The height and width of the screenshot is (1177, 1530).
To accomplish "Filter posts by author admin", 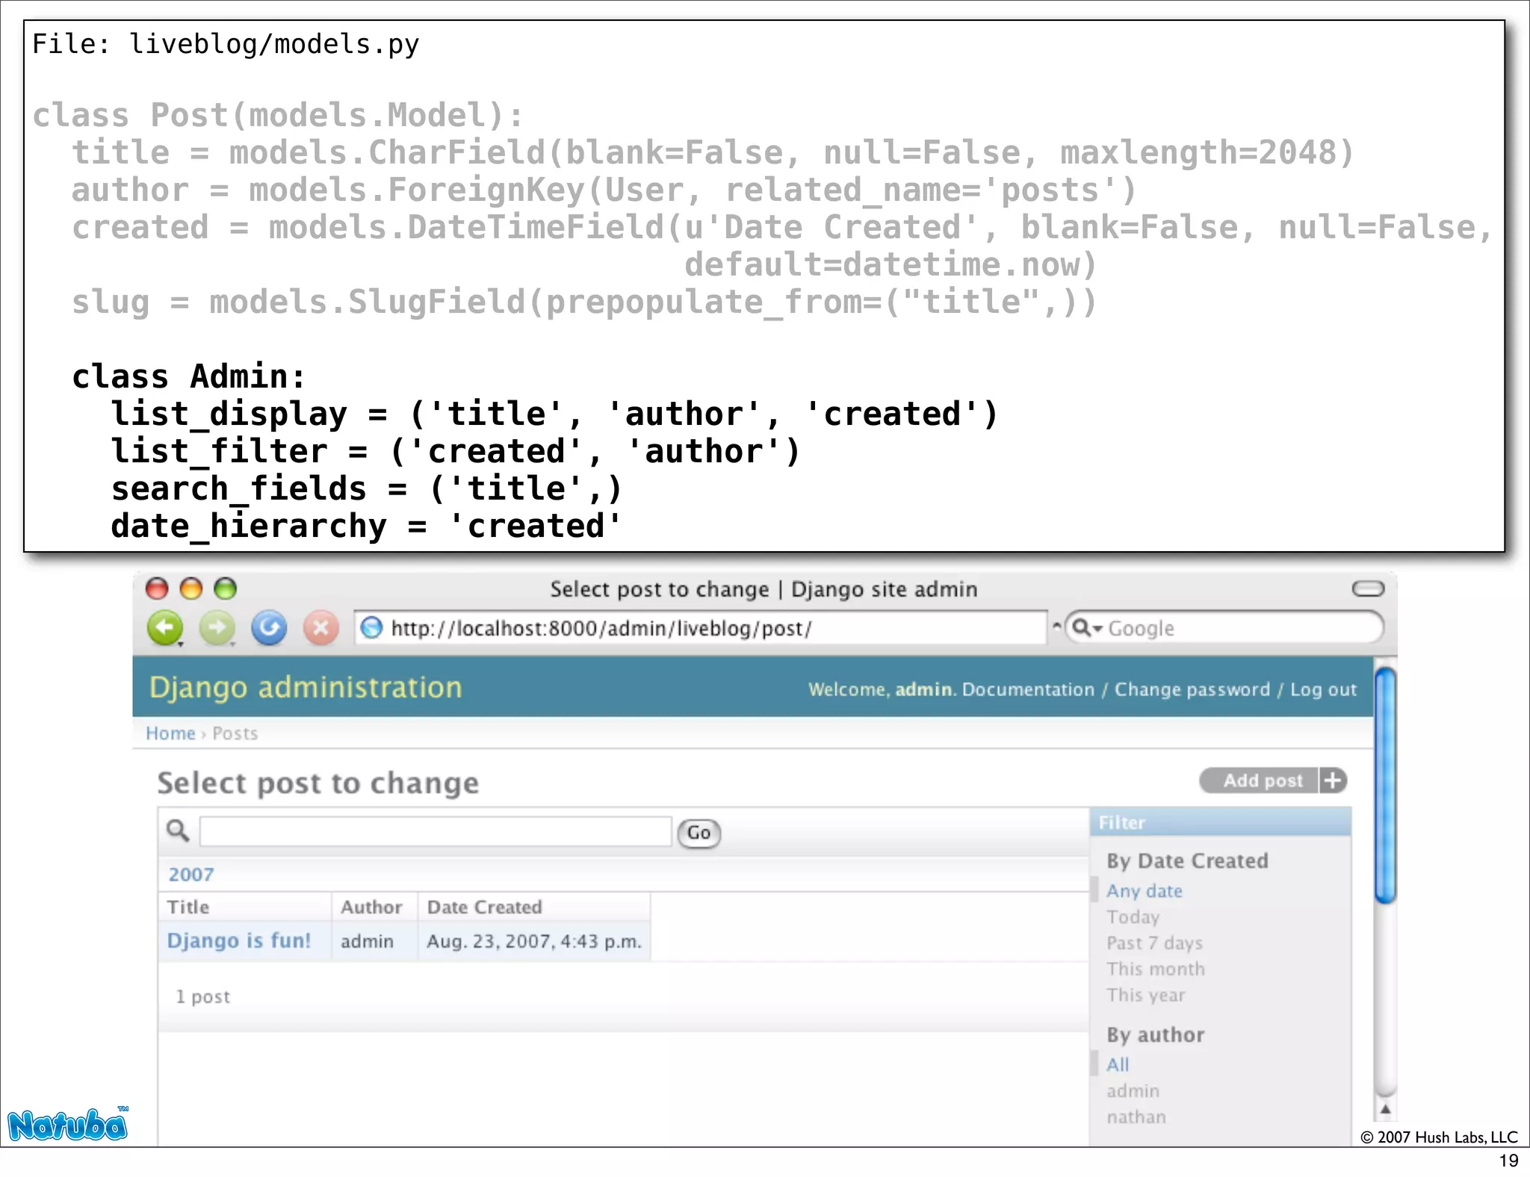I will pos(1133,1091).
